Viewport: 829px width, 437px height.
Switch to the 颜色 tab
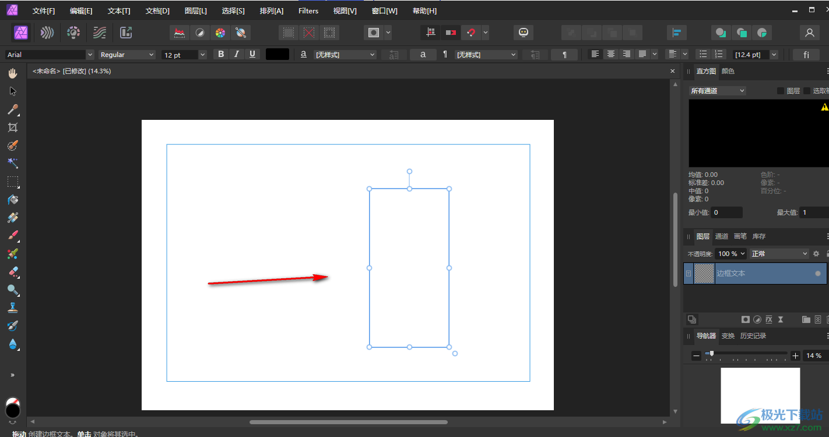pos(728,71)
